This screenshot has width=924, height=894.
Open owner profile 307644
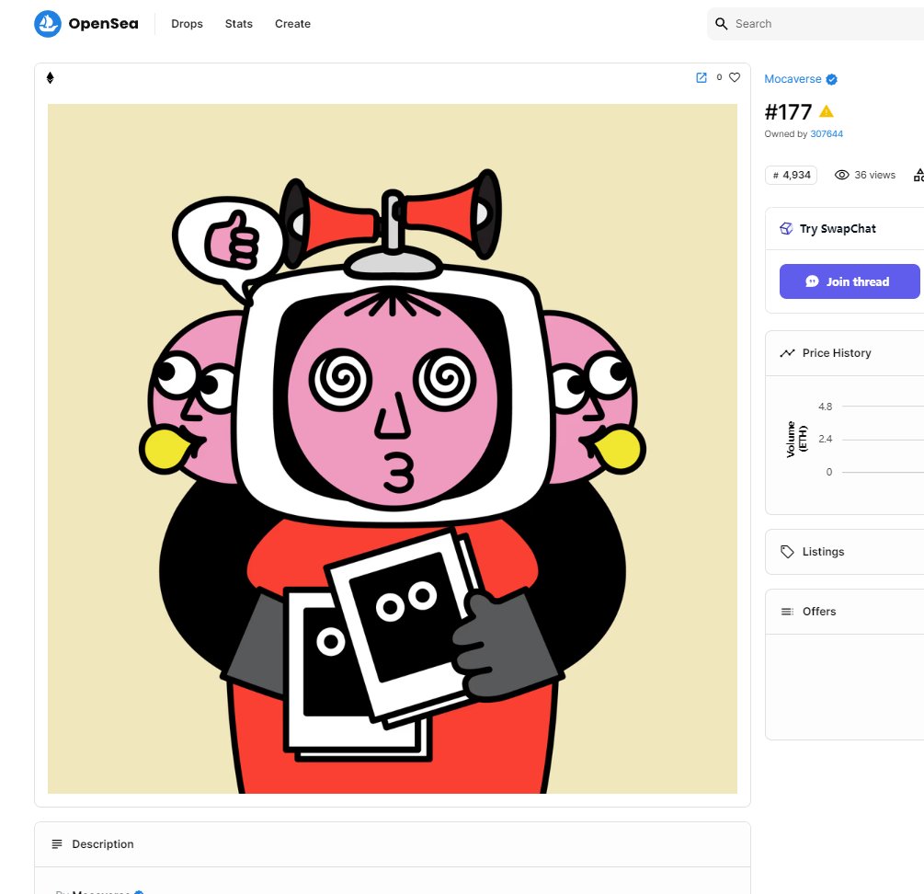pos(827,133)
